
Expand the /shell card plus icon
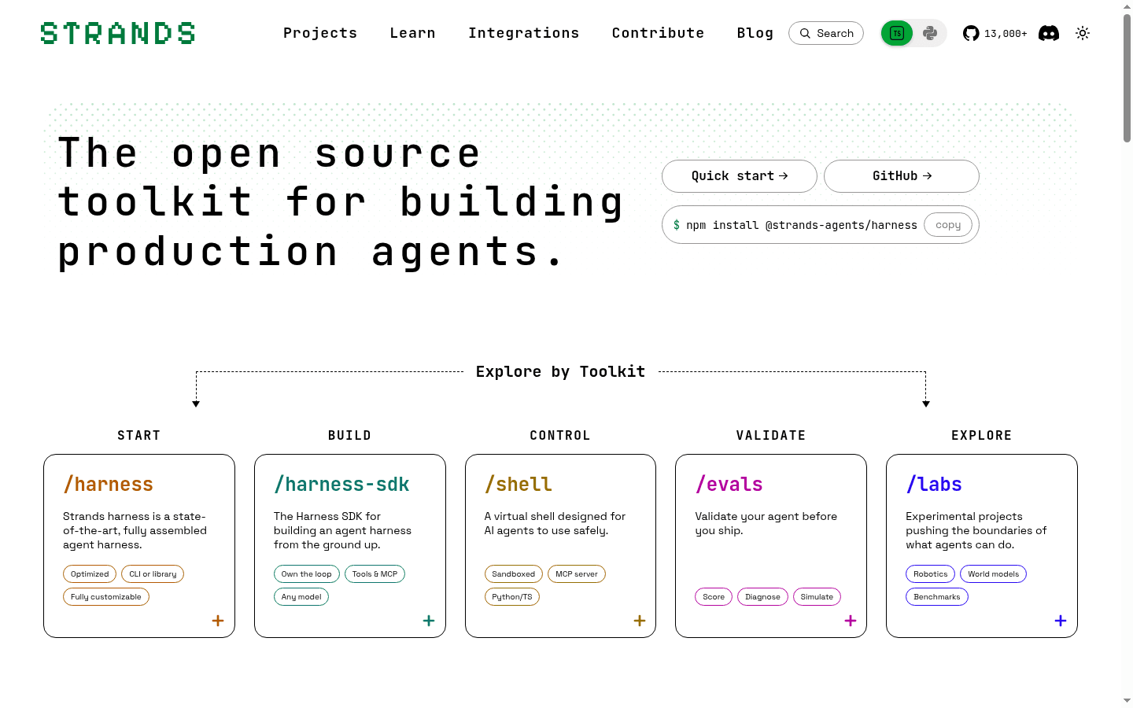(x=640, y=621)
